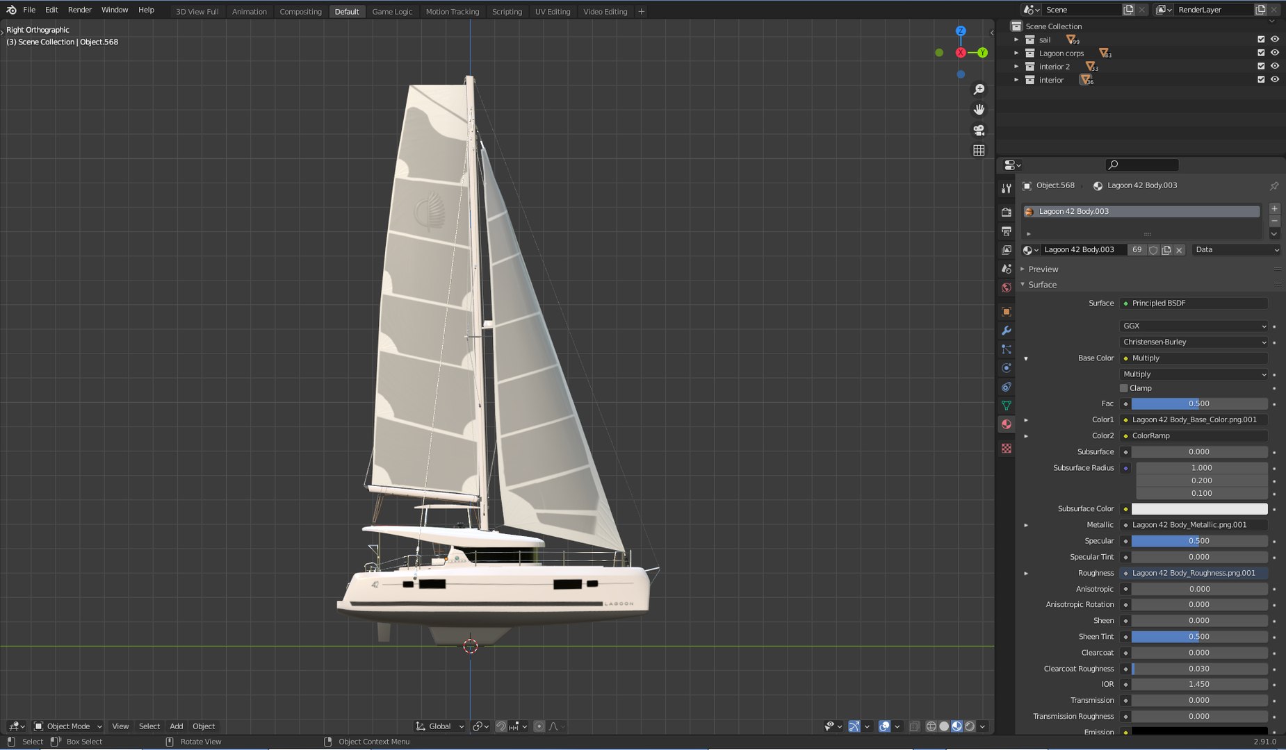Click the Fac 0.500 slider
This screenshot has width=1286, height=750.
click(1199, 403)
